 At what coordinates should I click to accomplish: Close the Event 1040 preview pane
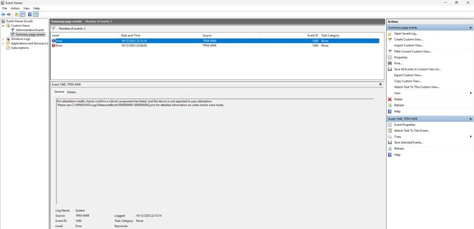click(380, 85)
